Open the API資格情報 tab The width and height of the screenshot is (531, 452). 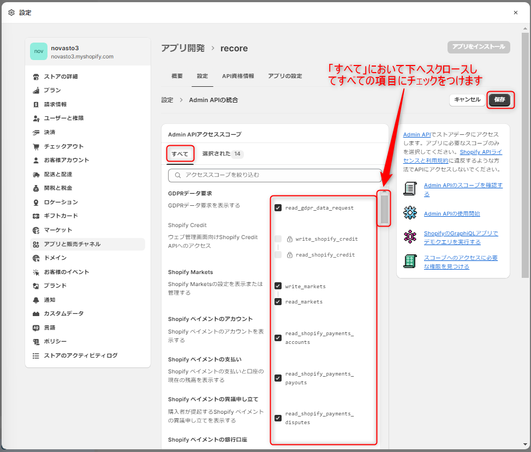238,76
